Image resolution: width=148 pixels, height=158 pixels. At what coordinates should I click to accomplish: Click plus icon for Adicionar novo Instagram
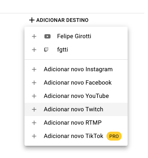coord(34,69)
